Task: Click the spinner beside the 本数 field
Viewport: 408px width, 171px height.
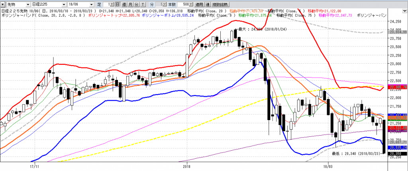Action: (190, 4)
